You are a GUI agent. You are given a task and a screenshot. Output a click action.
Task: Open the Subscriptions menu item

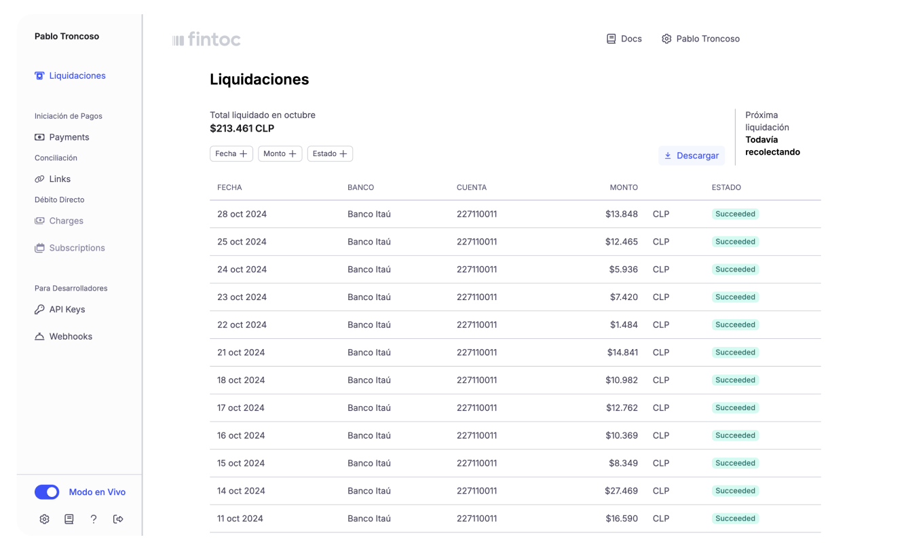pyautogui.click(x=70, y=248)
